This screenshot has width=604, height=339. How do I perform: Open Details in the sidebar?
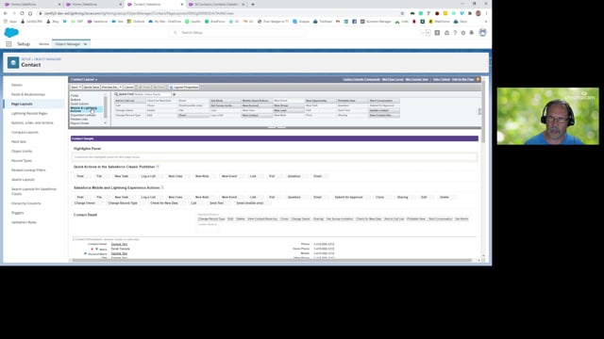coord(17,85)
